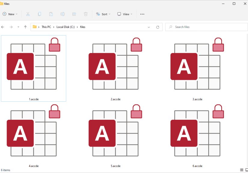Open the View layout dropdown
This screenshot has height=173, width=248.
[x=125, y=14]
